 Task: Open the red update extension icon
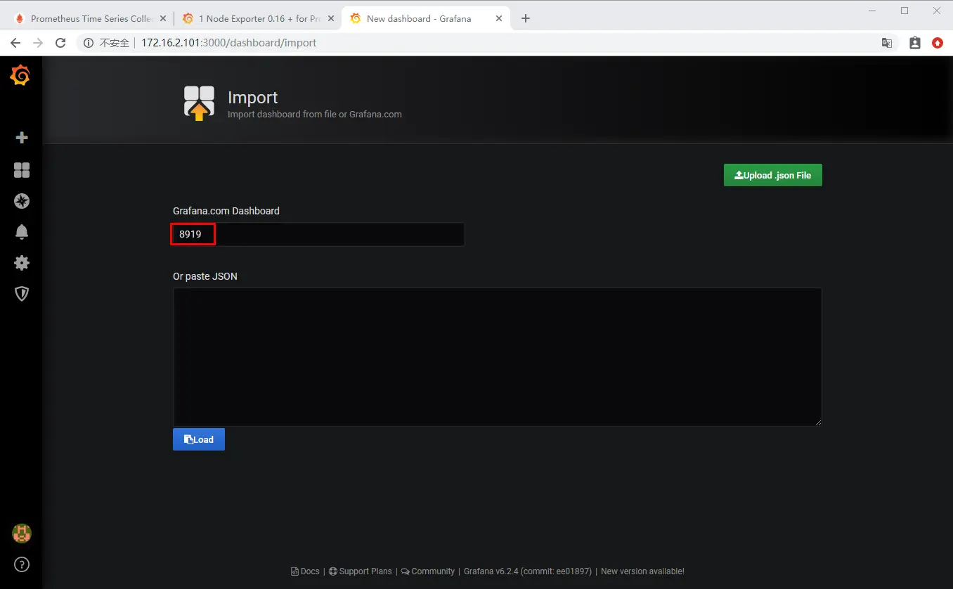(x=938, y=43)
